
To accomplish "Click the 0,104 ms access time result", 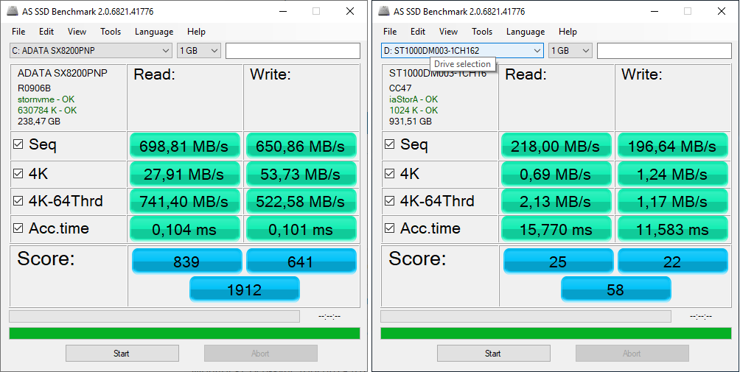I will (x=184, y=229).
